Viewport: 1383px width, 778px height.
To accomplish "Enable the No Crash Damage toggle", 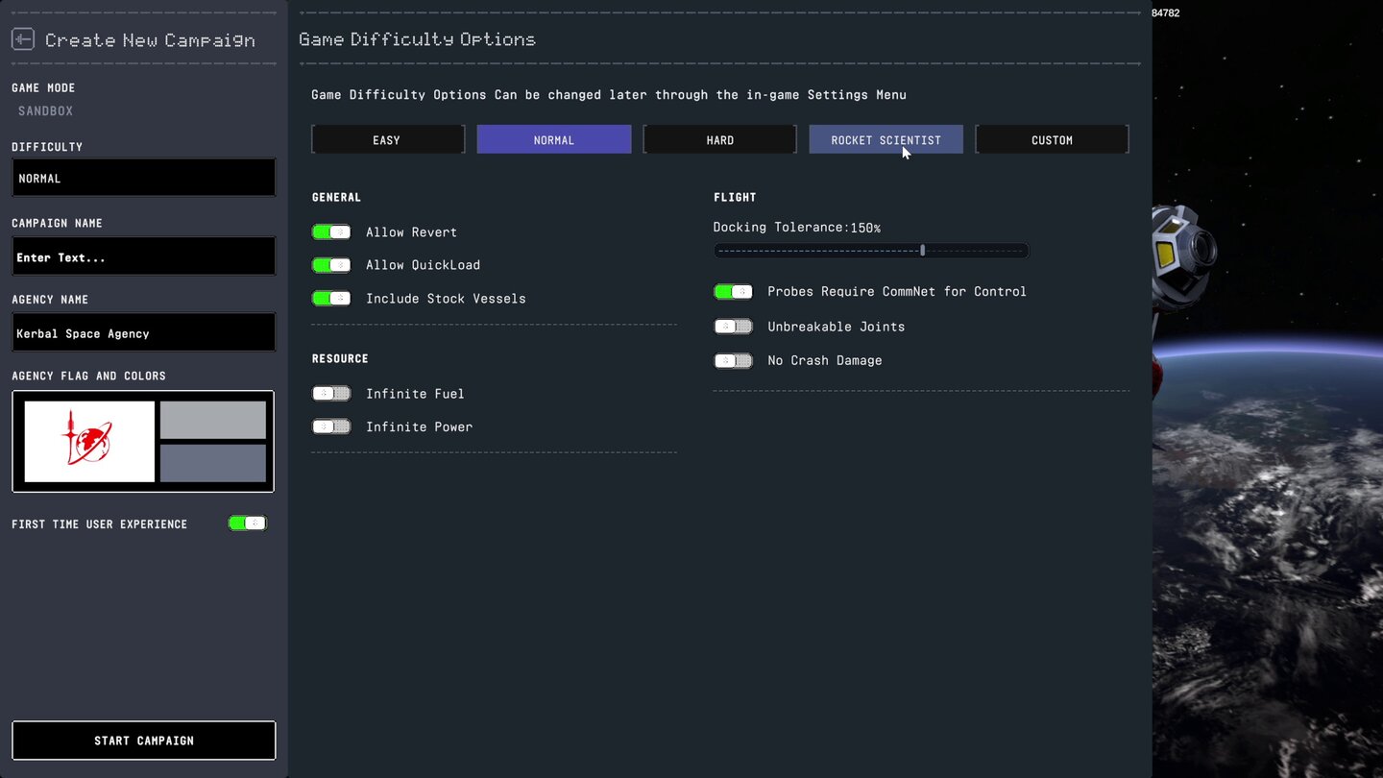I will tap(733, 361).
